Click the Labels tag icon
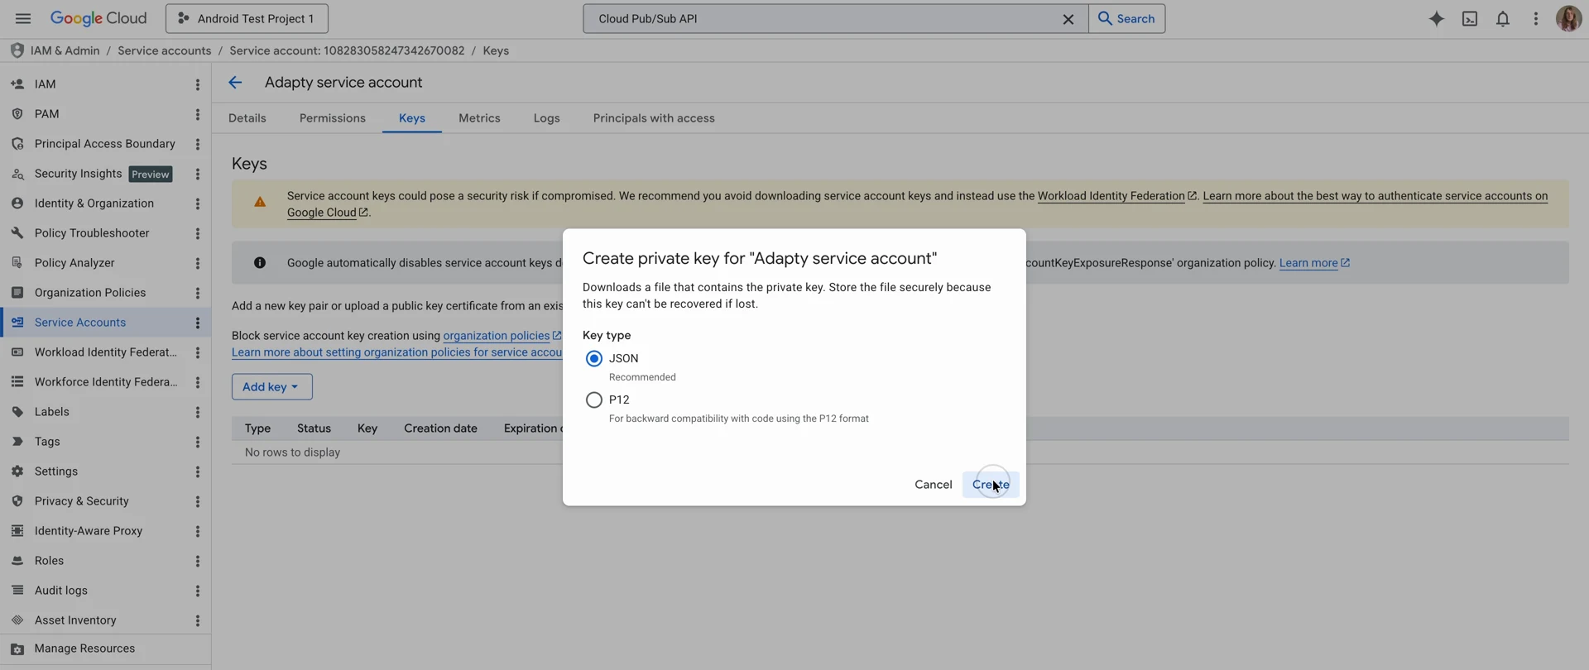The width and height of the screenshot is (1589, 670). click(17, 412)
